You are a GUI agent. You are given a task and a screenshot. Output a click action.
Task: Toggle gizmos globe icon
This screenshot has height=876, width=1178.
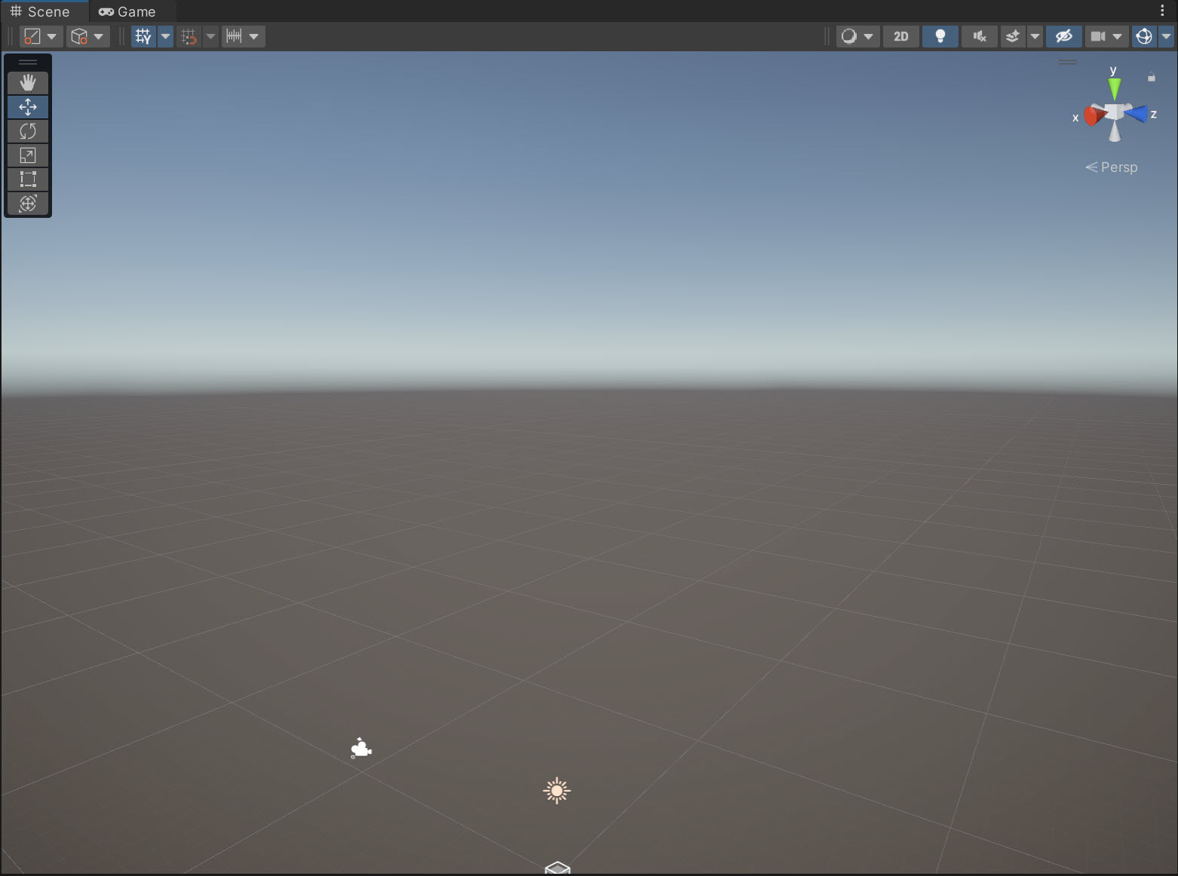pos(1144,36)
